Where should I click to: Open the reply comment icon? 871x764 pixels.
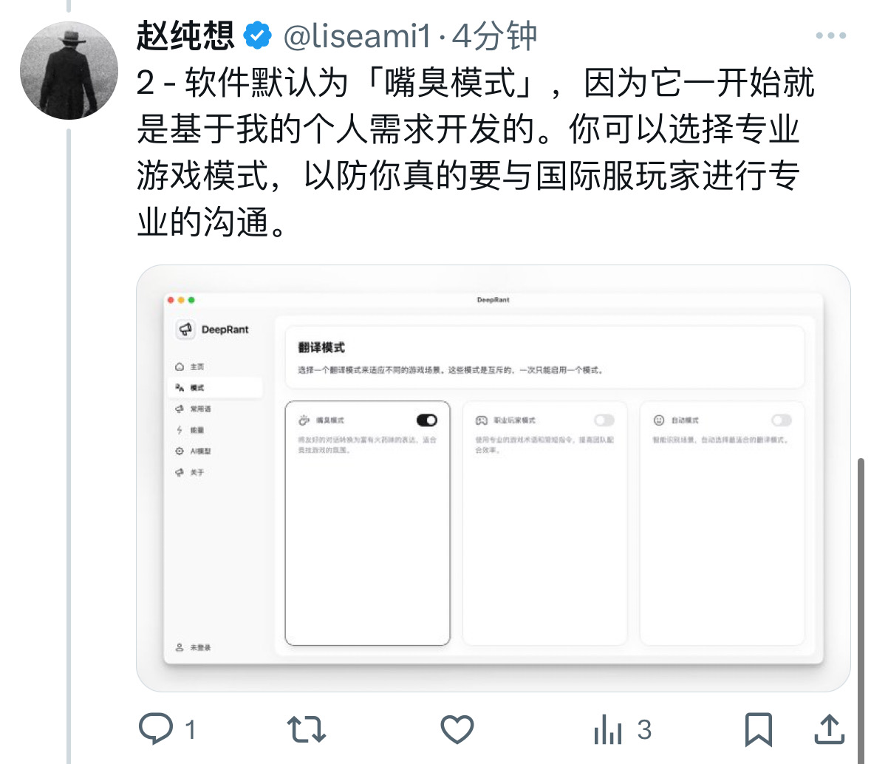pos(156,729)
